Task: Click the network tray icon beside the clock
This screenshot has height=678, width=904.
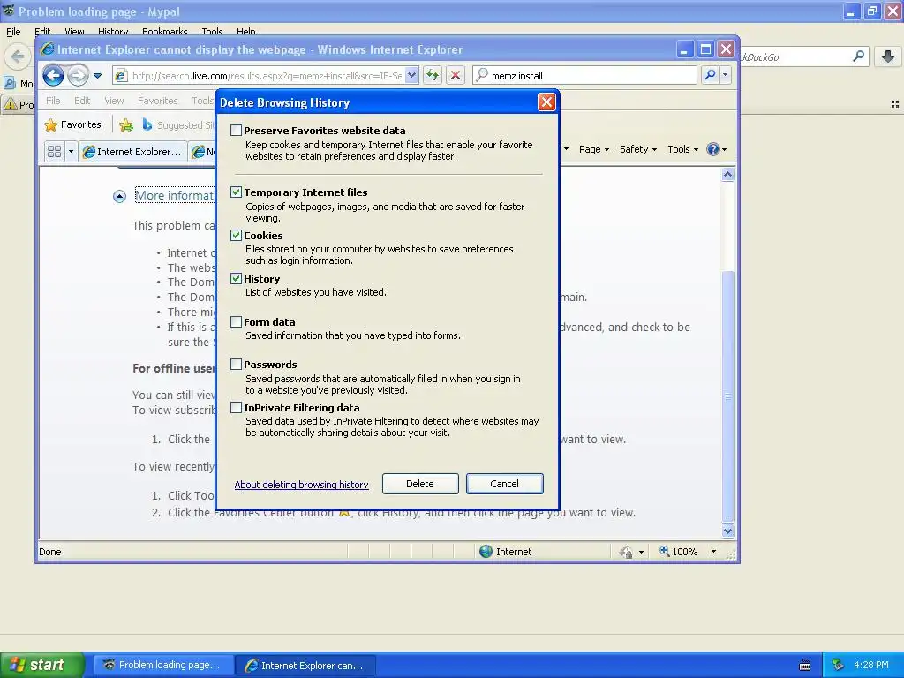Action: point(839,665)
